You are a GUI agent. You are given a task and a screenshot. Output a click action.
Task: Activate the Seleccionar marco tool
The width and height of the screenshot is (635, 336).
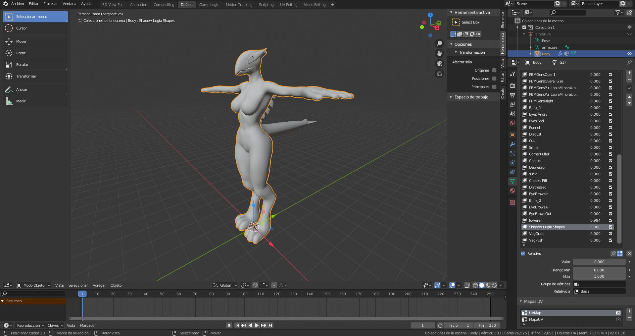35,17
